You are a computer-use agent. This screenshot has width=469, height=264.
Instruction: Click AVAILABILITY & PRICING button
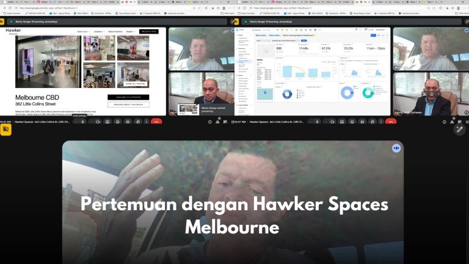pyautogui.click(x=128, y=97)
